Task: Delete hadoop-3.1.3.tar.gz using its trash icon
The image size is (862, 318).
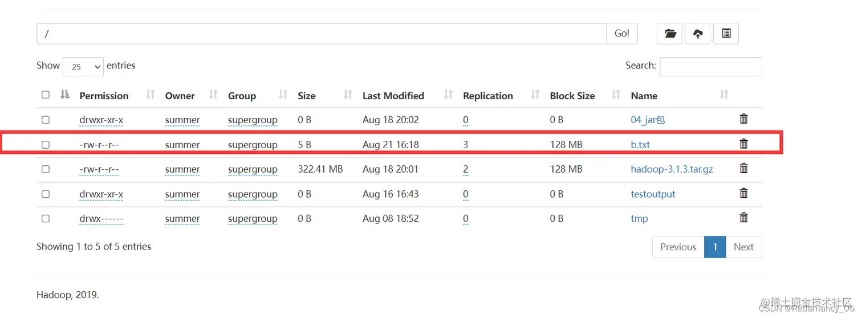Action: pos(743,168)
